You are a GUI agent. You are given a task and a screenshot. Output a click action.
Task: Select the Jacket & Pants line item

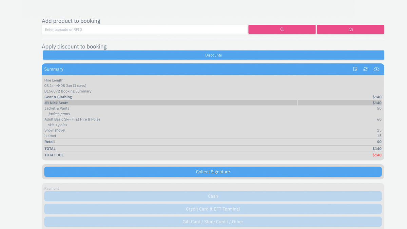click(x=57, y=109)
